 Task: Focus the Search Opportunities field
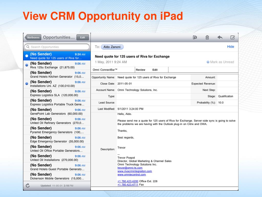(x=57, y=47)
